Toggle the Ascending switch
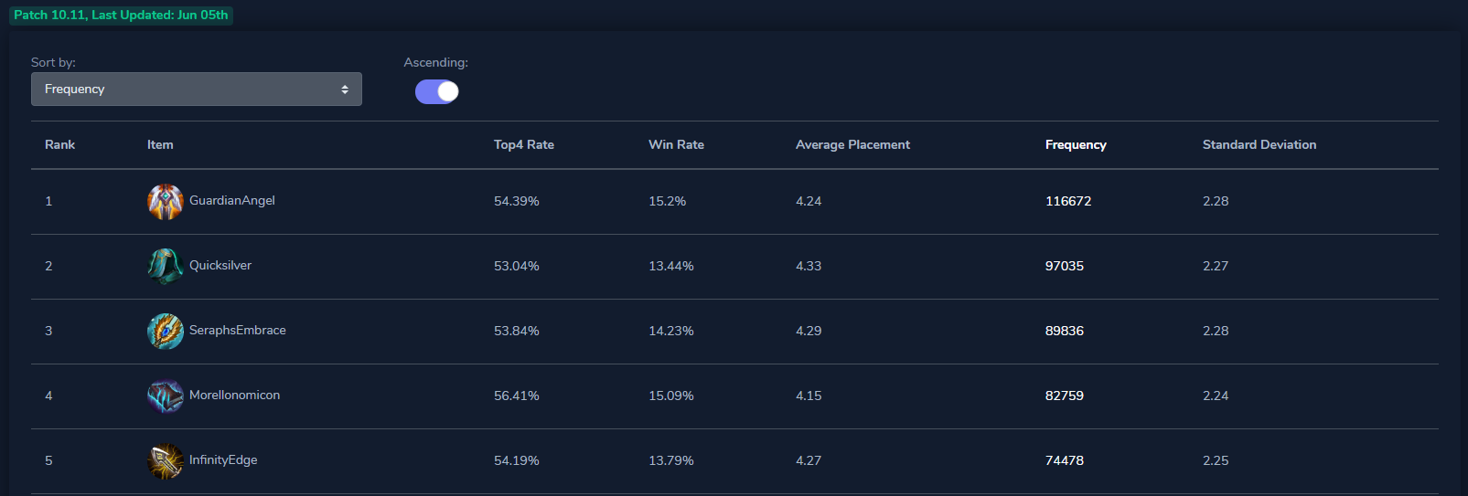 tap(437, 91)
